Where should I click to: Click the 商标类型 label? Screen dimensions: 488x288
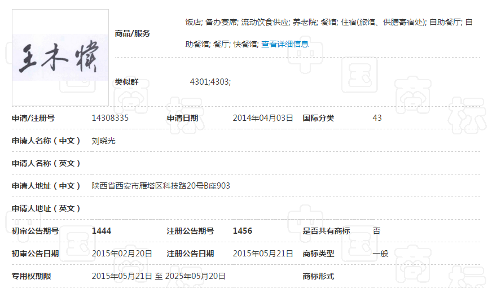pyautogui.click(x=318, y=254)
